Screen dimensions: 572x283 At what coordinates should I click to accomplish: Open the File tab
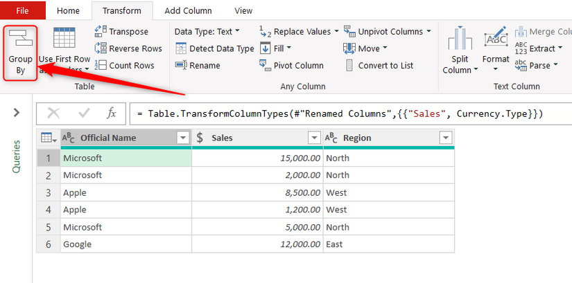click(x=23, y=10)
